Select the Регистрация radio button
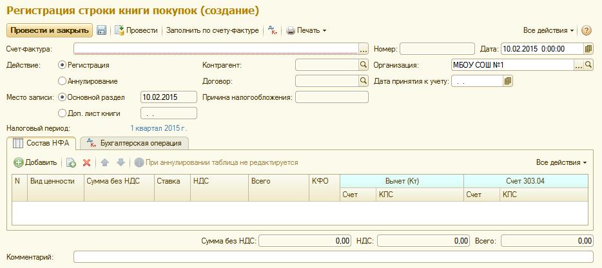The image size is (602, 268). coord(61,65)
